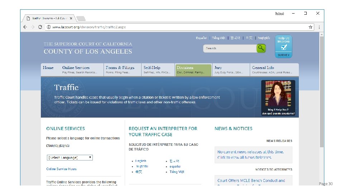The image size is (344, 193).
Task: Open Online Service Hours link
Action: point(61,169)
